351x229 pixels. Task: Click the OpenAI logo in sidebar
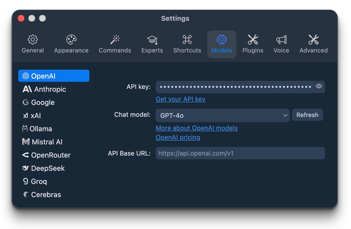26,76
